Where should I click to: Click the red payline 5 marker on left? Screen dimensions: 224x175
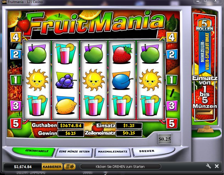[16, 123]
